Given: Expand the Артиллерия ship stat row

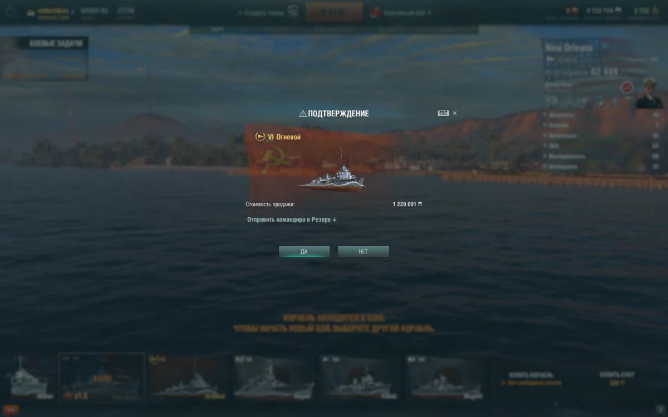Looking at the screenshot, I should coord(593,136).
